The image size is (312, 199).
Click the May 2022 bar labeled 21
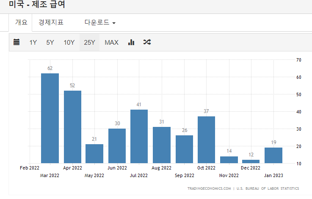pyautogui.click(x=94, y=153)
